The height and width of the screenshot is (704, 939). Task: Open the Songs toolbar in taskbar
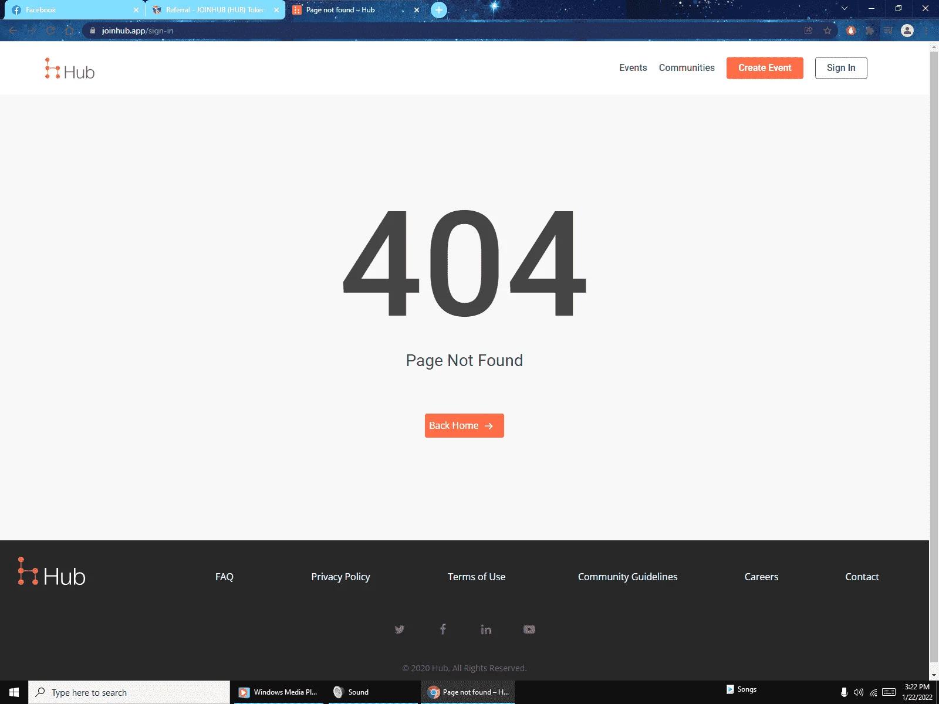tap(741, 689)
